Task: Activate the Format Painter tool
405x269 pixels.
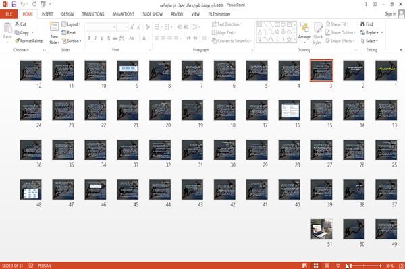Action: pyautogui.click(x=29, y=41)
